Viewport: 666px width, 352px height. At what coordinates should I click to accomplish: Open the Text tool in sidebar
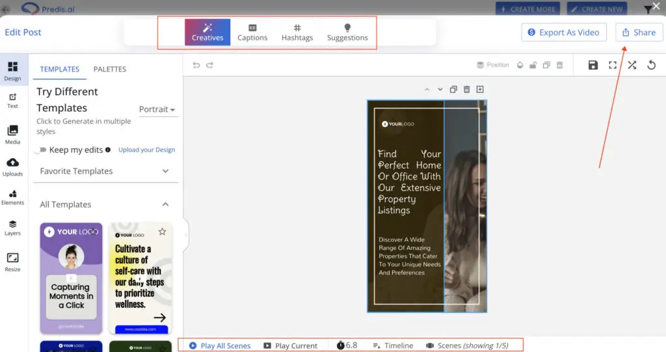point(13,102)
